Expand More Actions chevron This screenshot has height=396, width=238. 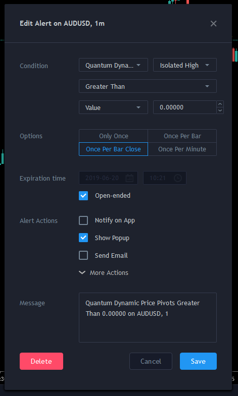coord(82,272)
